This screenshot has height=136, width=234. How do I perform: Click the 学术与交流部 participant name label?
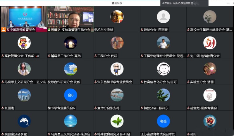click(104, 30)
